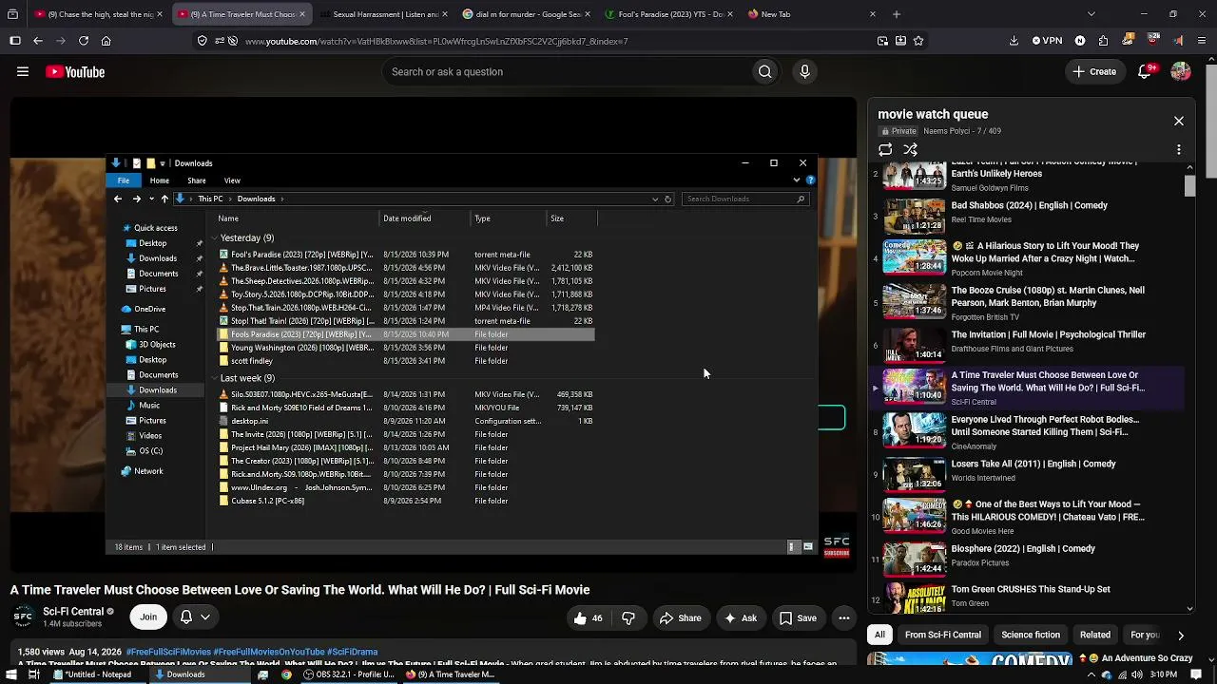Sort files by Date modified column

(424, 218)
